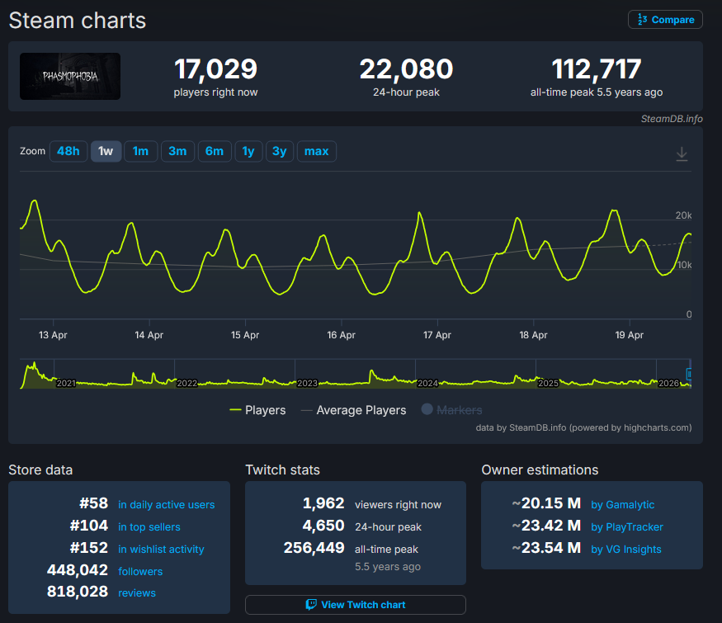The height and width of the screenshot is (623, 722).
Task: Download the chart data via arrow icon
Action: [x=682, y=153]
